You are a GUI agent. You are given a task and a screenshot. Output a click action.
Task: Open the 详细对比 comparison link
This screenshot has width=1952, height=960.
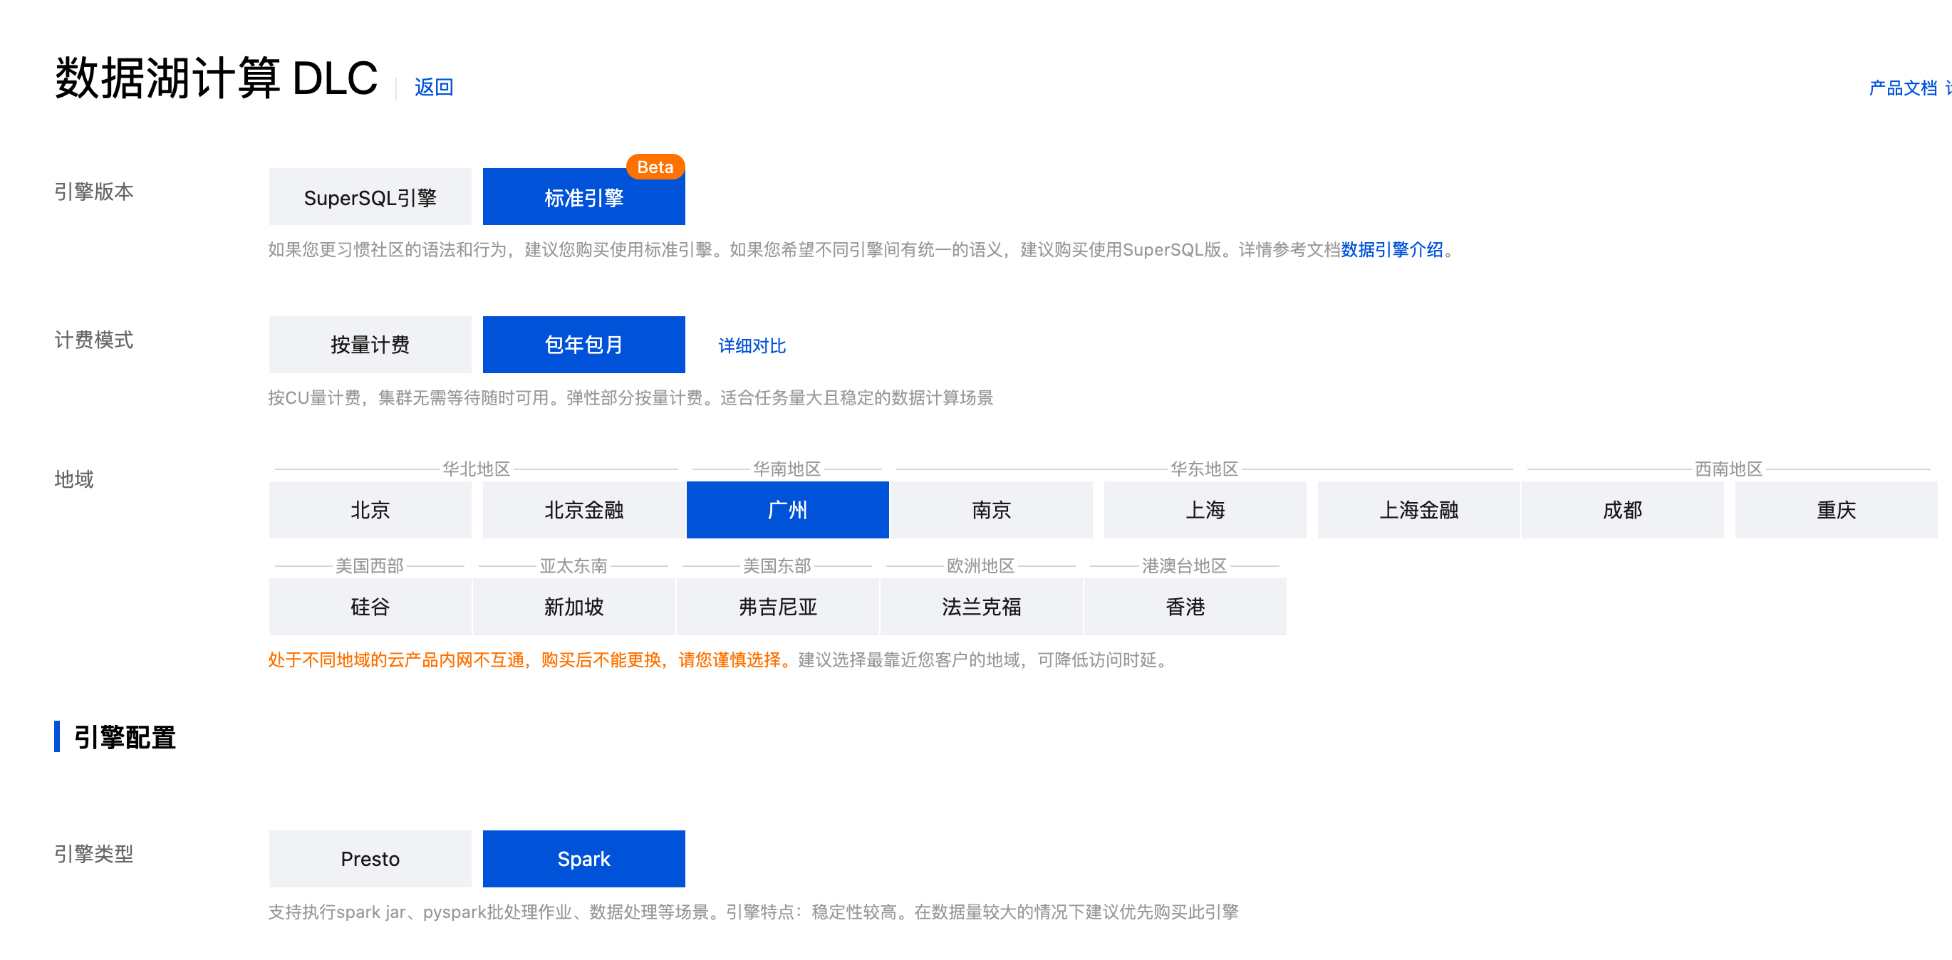click(x=752, y=346)
